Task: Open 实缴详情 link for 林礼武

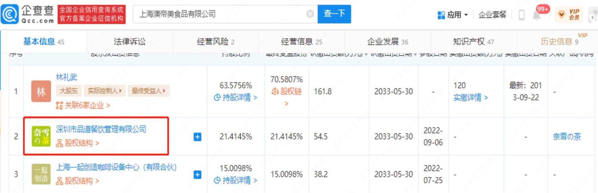Action: [471, 97]
